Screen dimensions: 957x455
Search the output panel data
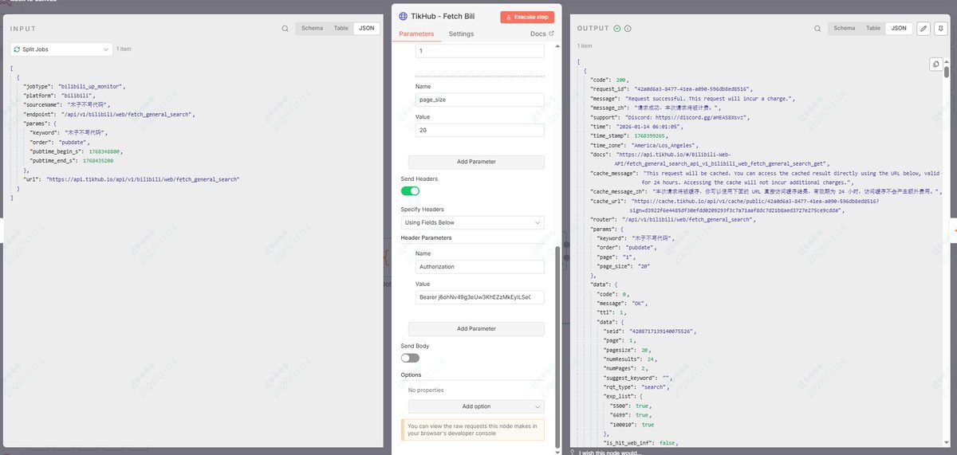point(817,29)
